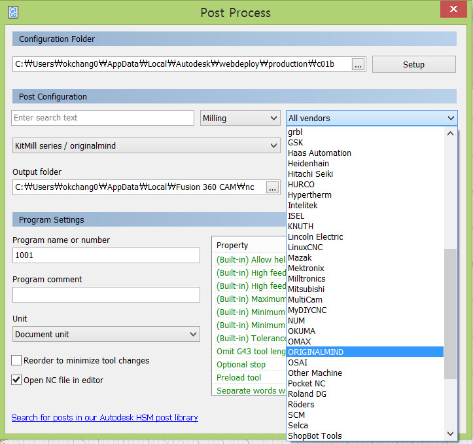Choose ShopBot Tools vendor
Screen dimensions: 473x444
coord(365,436)
